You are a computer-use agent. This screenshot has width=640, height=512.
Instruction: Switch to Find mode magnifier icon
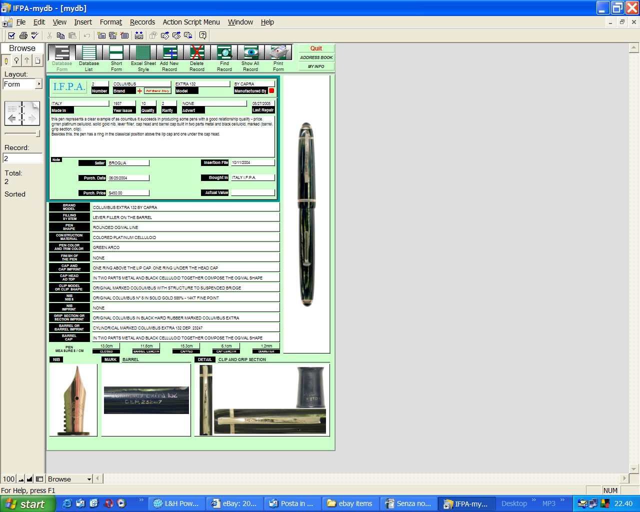coord(16,60)
